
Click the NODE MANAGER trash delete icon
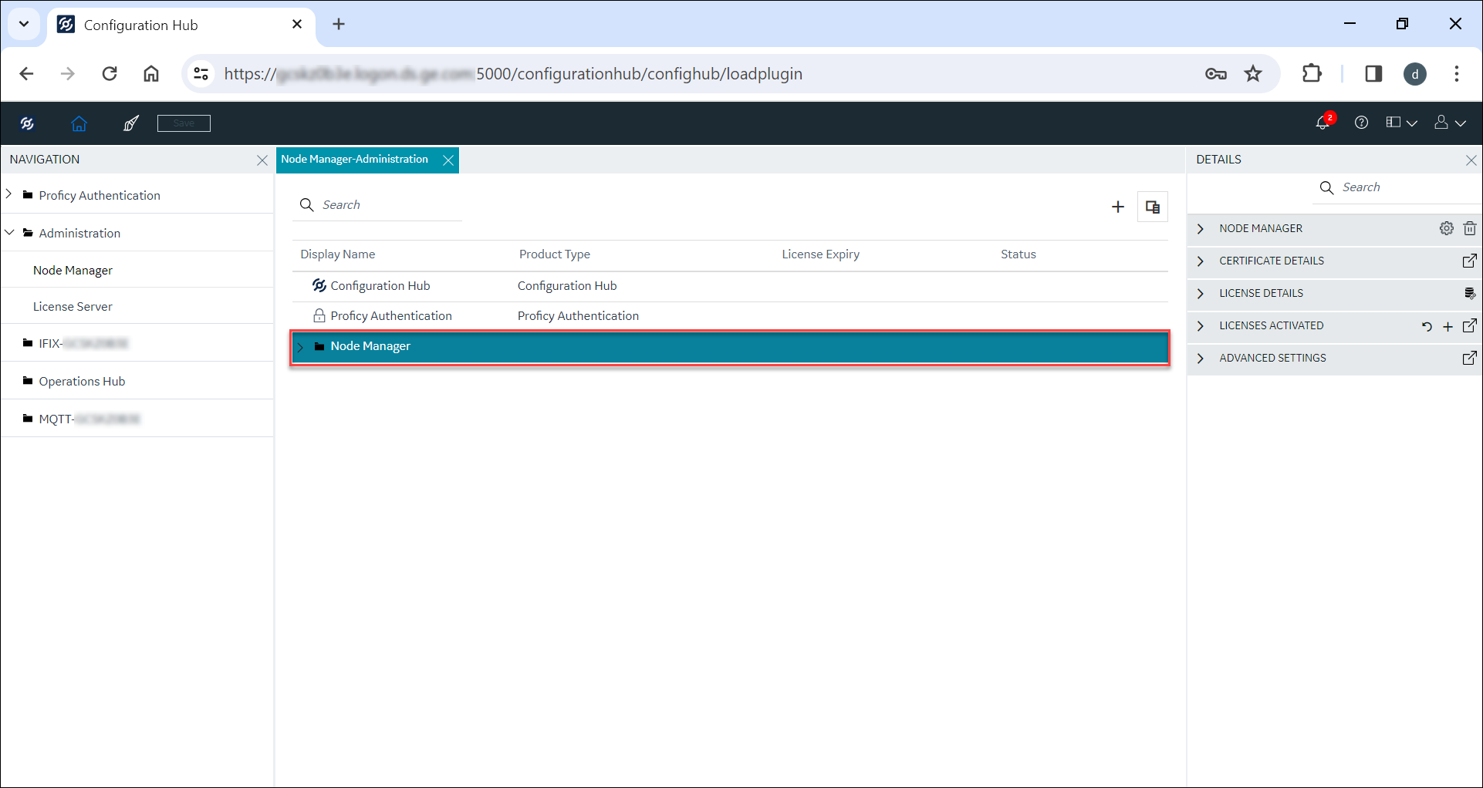(x=1470, y=228)
